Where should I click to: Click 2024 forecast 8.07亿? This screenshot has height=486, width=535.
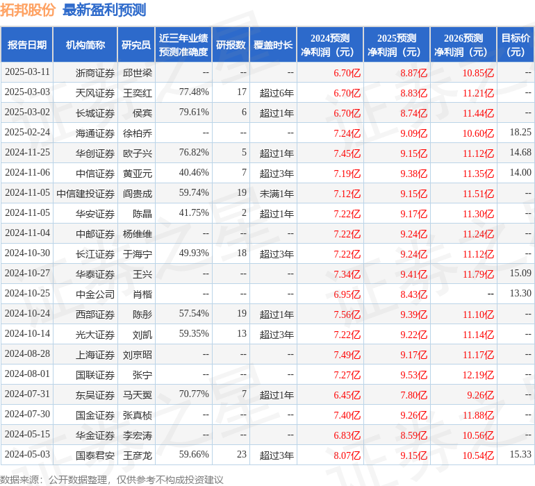click(347, 455)
